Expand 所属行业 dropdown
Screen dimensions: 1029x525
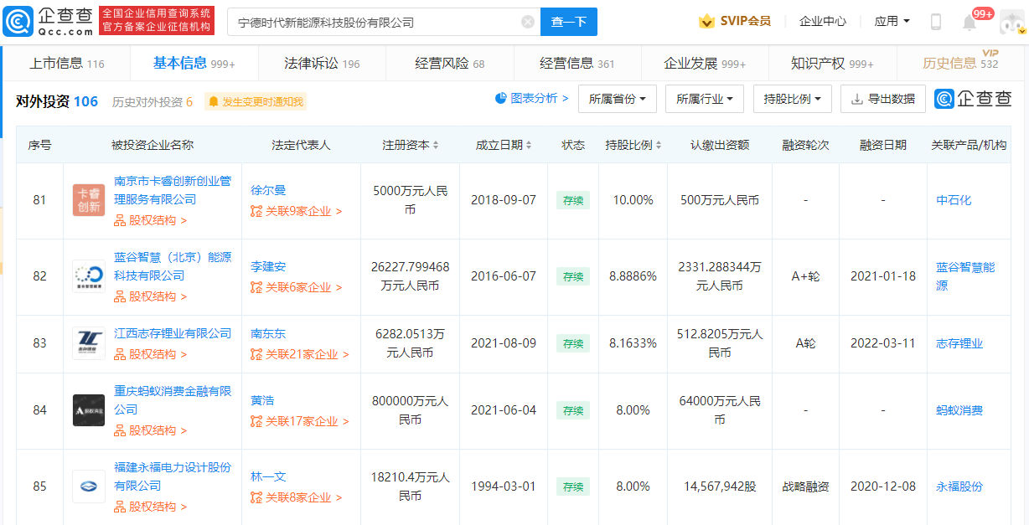point(704,99)
